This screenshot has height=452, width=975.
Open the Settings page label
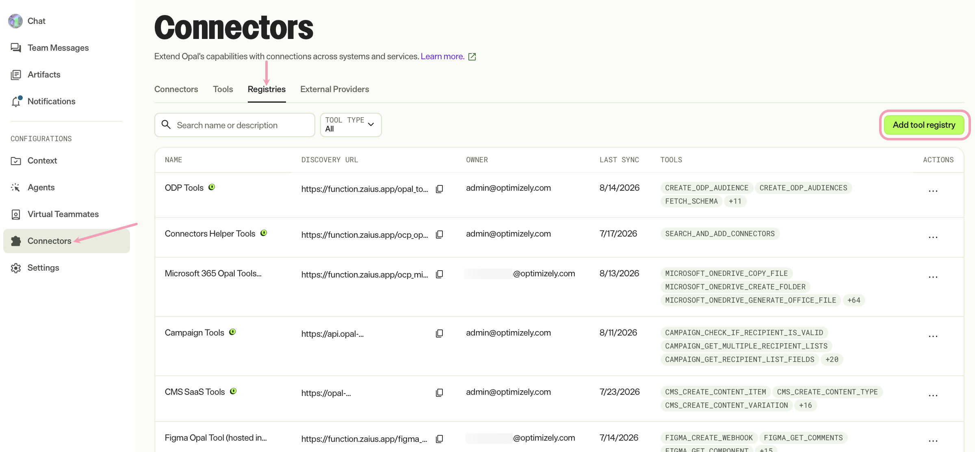(x=43, y=268)
